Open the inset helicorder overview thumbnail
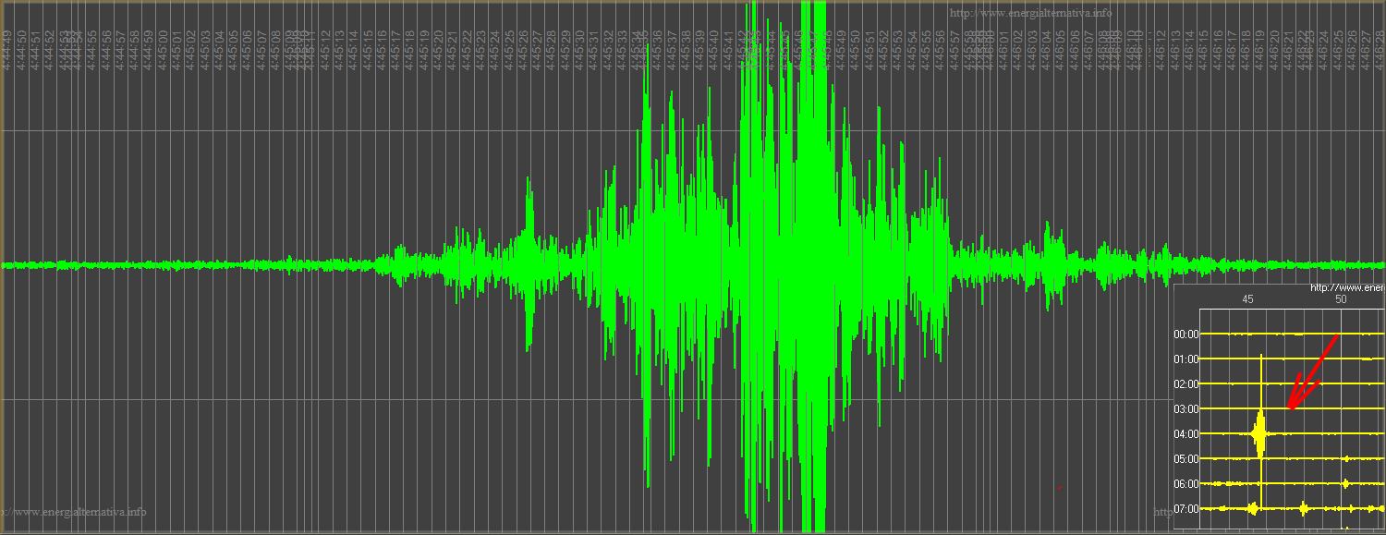This screenshot has width=1386, height=535. (x=1280, y=407)
